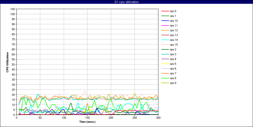Click the y-axis tick label 105
The height and width of the screenshot is (127, 253).
pyautogui.click(x=13, y=9)
